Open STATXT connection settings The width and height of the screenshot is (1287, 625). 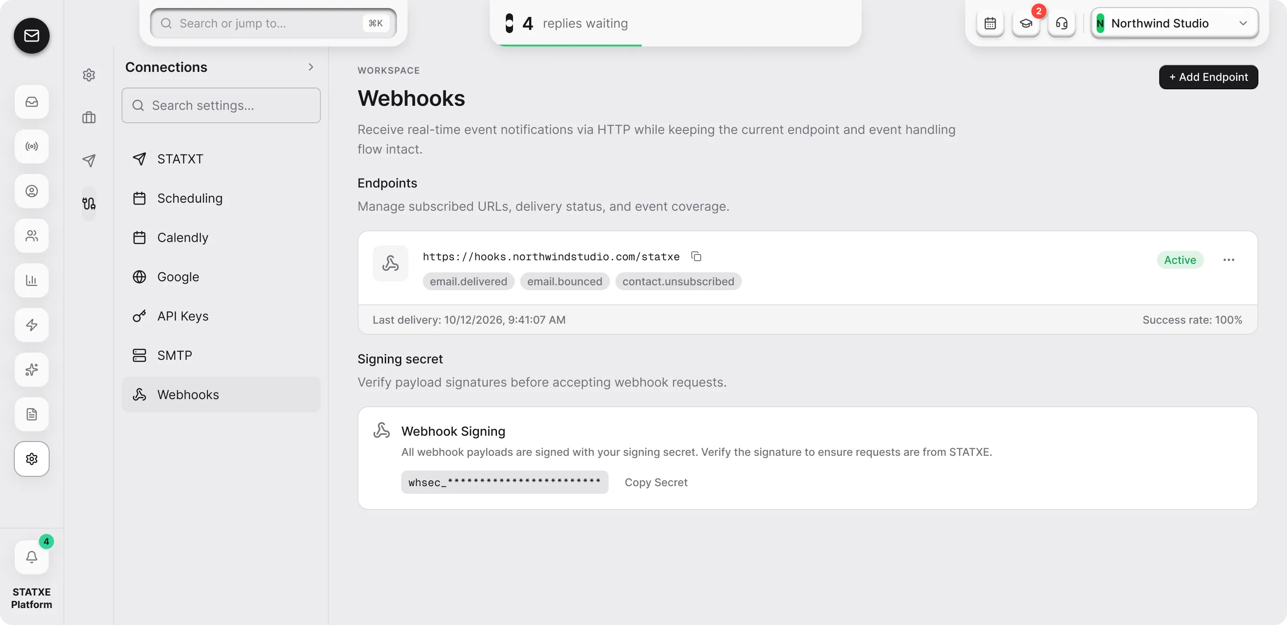[221, 159]
